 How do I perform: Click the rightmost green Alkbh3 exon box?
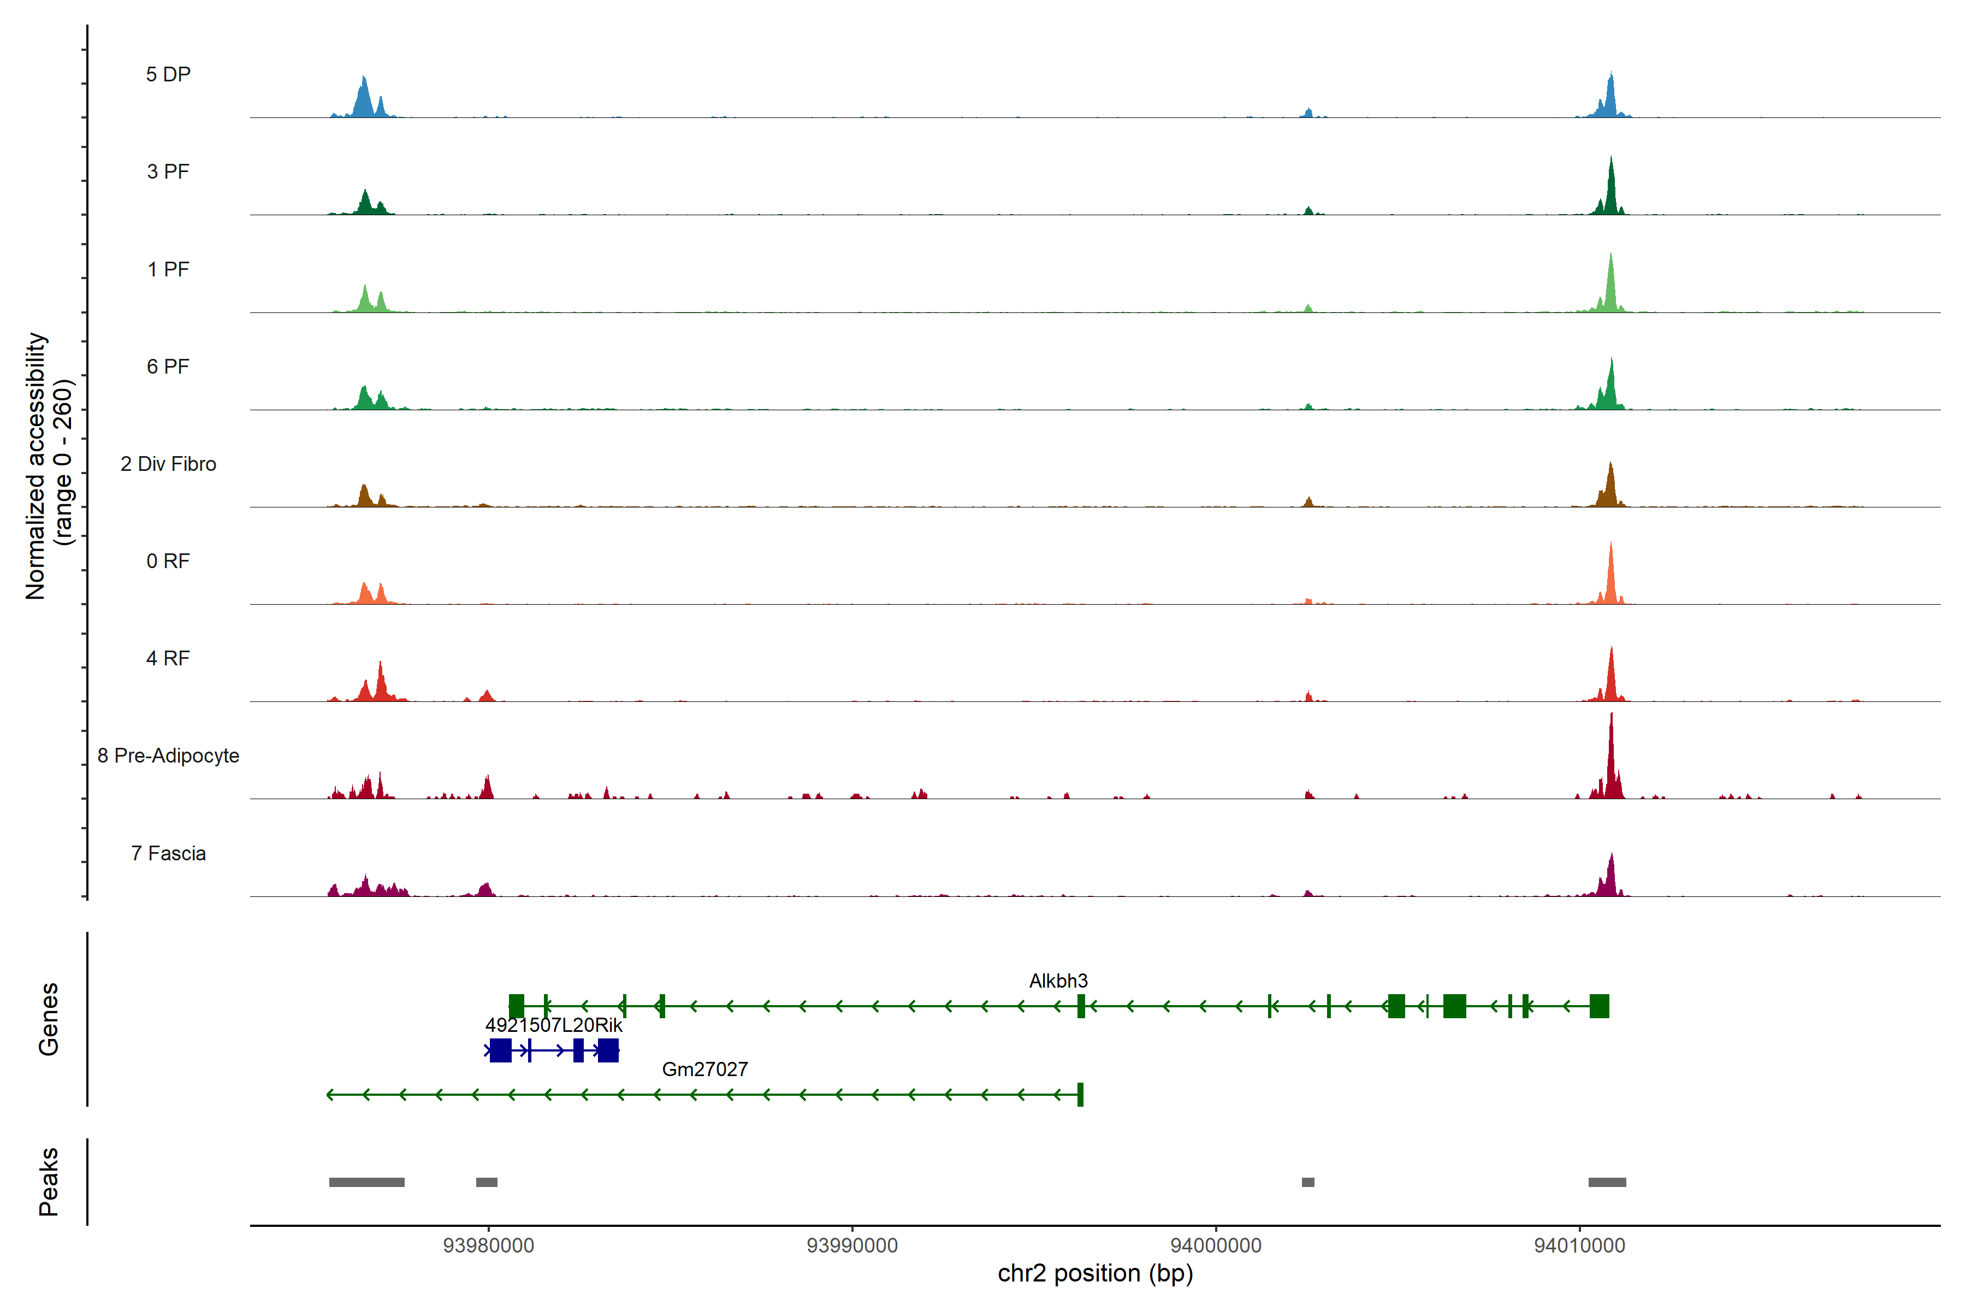[x=1598, y=1006]
